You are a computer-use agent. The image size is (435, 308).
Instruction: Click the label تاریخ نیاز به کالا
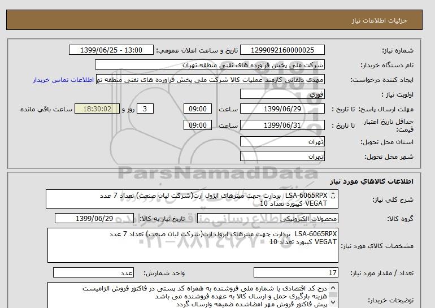[x=162, y=219]
